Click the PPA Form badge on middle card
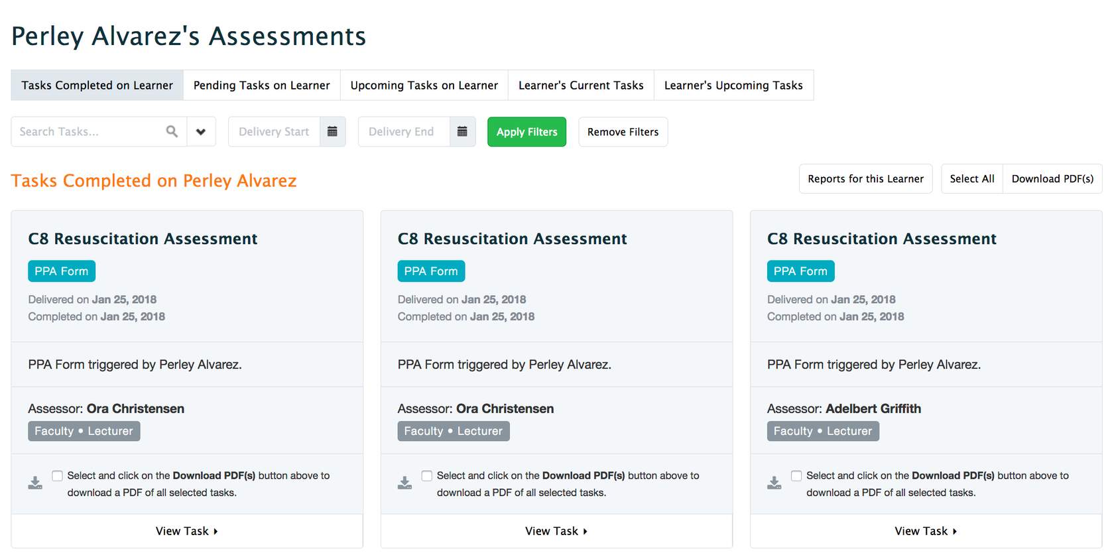The height and width of the screenshot is (559, 1114). pyautogui.click(x=431, y=271)
